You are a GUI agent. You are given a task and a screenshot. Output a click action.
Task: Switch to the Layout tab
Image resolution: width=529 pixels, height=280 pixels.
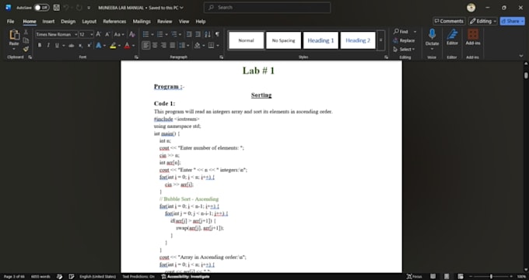point(89,21)
